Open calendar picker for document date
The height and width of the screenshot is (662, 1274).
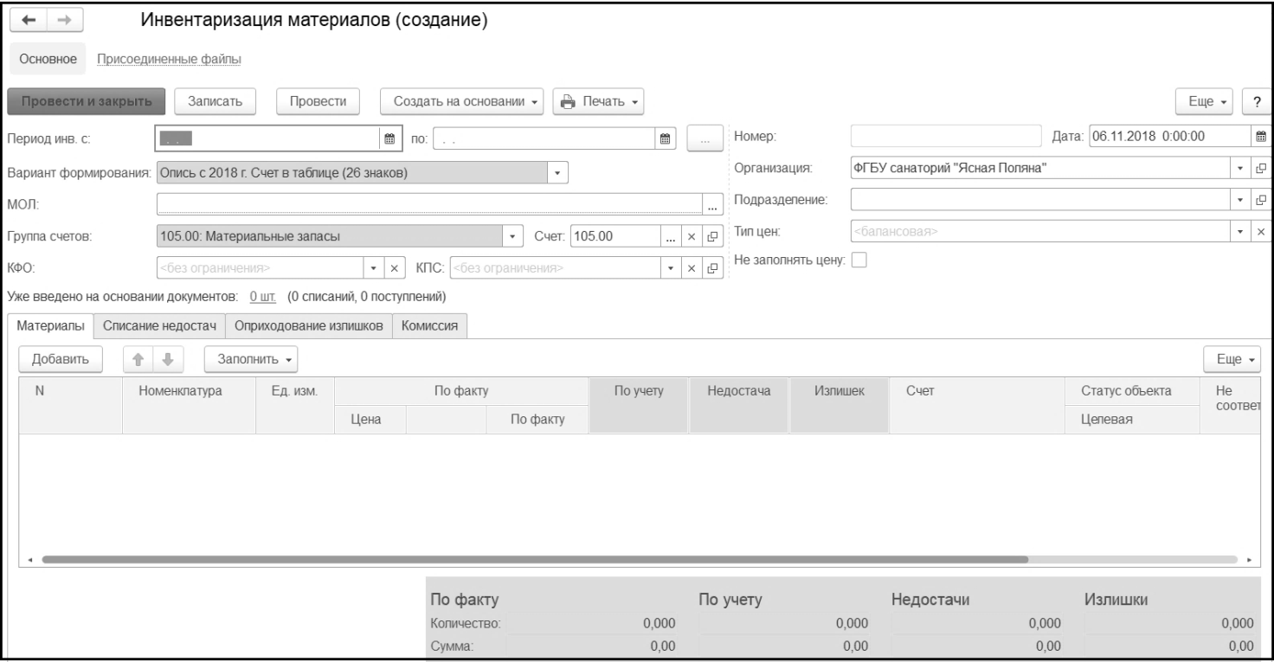(x=1260, y=136)
